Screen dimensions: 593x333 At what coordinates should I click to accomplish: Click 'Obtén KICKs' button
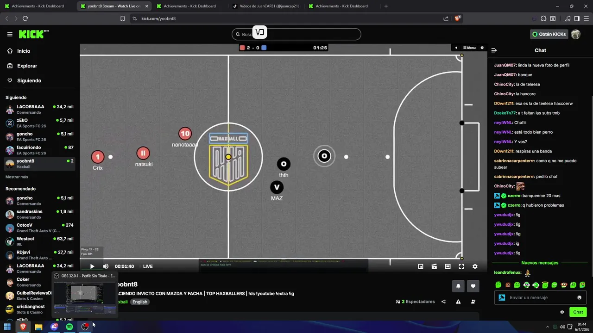549,34
